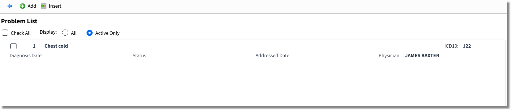
Task: Click the Problem List heading
Action: tap(19, 21)
